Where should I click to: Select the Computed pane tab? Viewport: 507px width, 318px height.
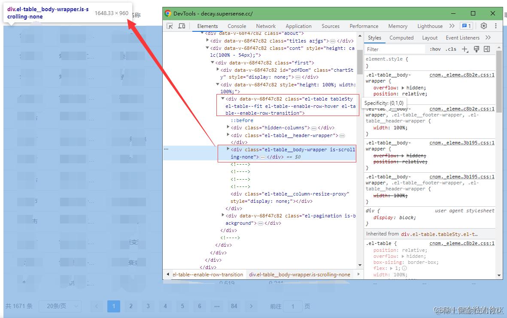pyautogui.click(x=401, y=38)
